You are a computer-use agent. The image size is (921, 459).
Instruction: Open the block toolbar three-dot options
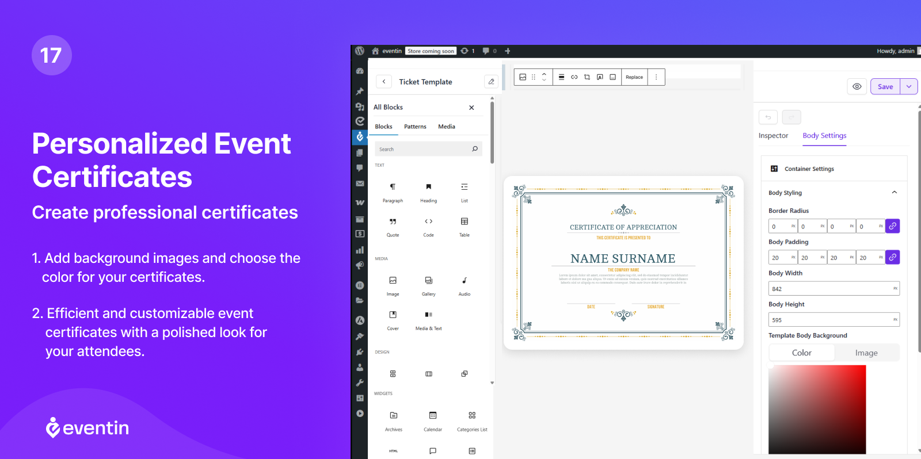pyautogui.click(x=656, y=77)
